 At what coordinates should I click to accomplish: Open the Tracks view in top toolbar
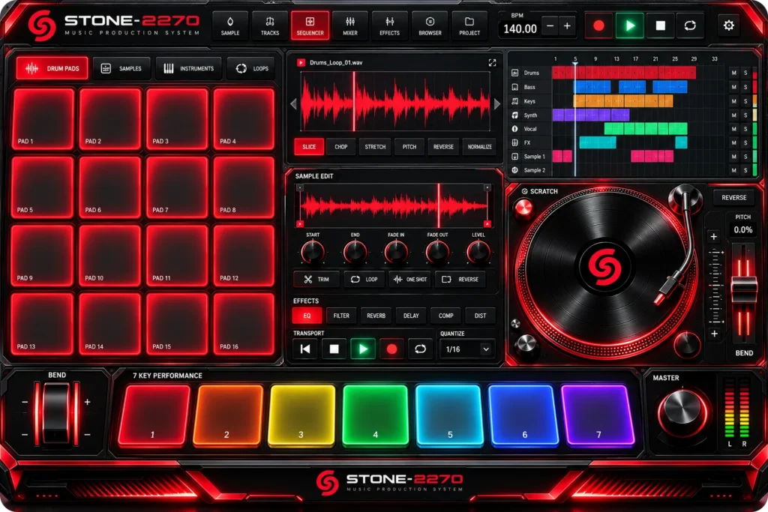(x=269, y=26)
